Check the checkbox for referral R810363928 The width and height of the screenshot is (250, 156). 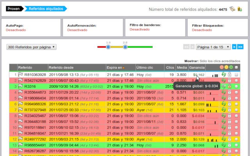pyautogui.click(x=237, y=74)
